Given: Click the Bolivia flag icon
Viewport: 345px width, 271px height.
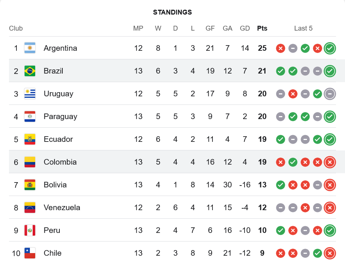Looking at the screenshot, I should pyautogui.click(x=30, y=185).
